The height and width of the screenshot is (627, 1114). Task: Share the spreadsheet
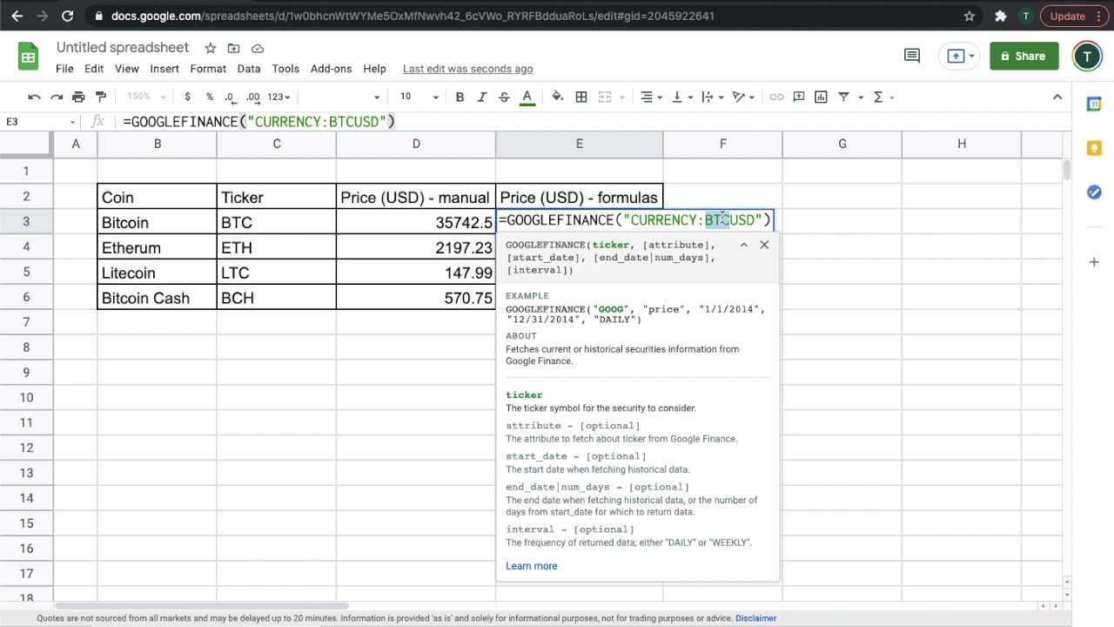pos(1024,56)
